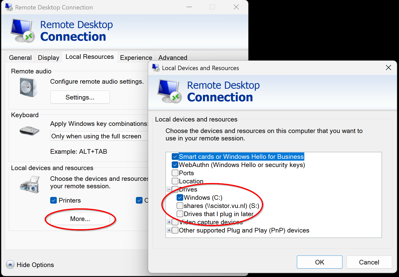Viewport: 399px width, 277px height.
Task: Open the Advanced tab
Action: [173, 58]
